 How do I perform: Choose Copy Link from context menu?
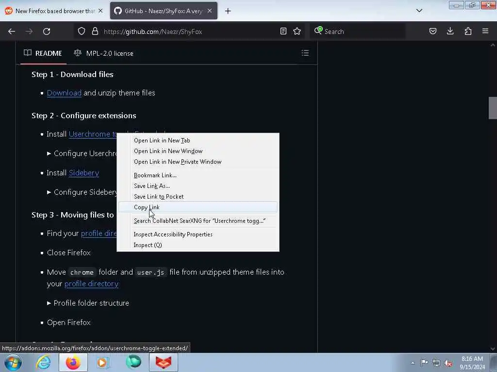(x=198, y=207)
